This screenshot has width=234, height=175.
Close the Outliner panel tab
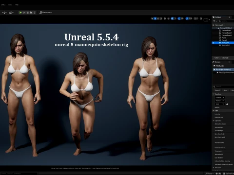230,17
